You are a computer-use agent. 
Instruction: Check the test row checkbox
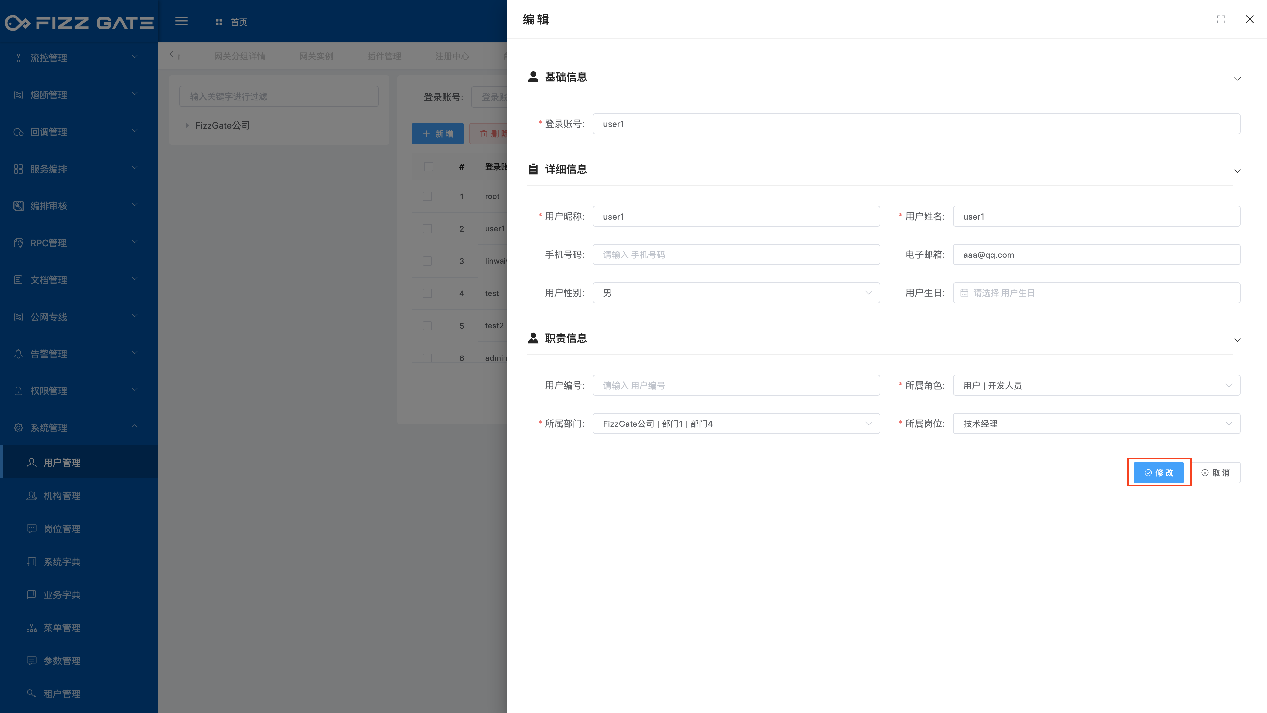427,293
